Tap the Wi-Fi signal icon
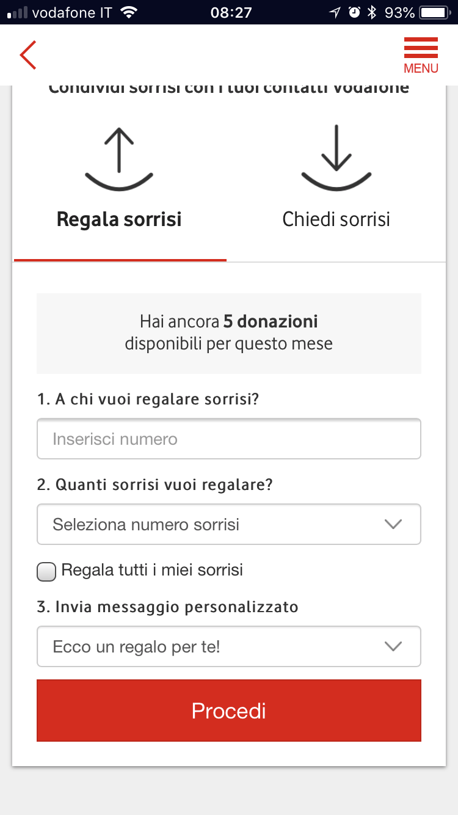This screenshot has width=458, height=815. click(x=128, y=12)
